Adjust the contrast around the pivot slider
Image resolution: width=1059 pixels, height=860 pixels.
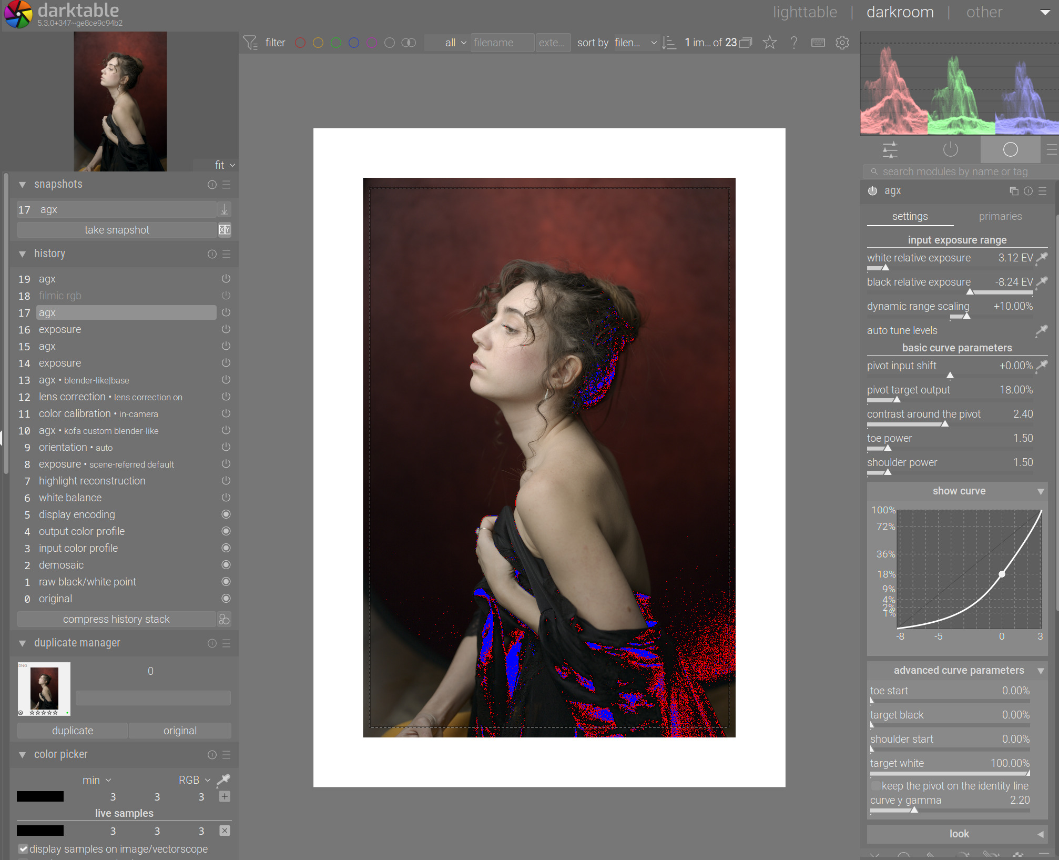coord(944,424)
